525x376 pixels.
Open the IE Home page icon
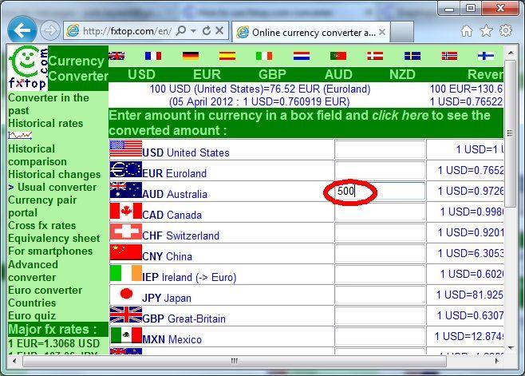pyautogui.click(x=467, y=31)
